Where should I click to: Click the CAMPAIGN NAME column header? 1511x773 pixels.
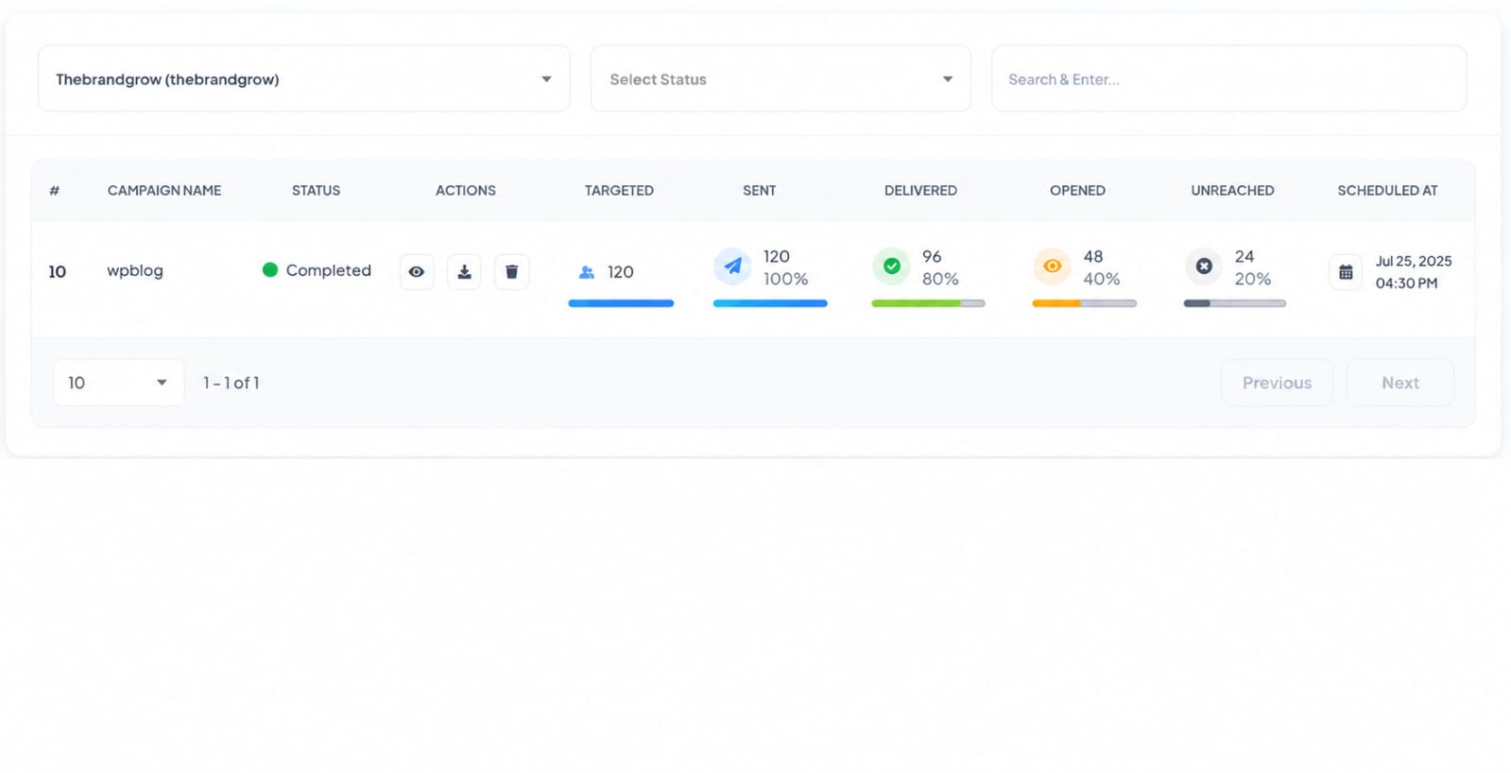tap(164, 191)
